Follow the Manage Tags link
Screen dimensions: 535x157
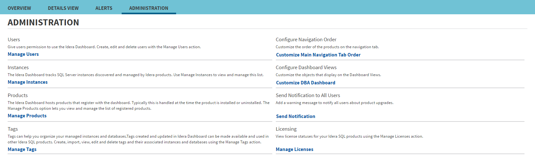pos(22,149)
